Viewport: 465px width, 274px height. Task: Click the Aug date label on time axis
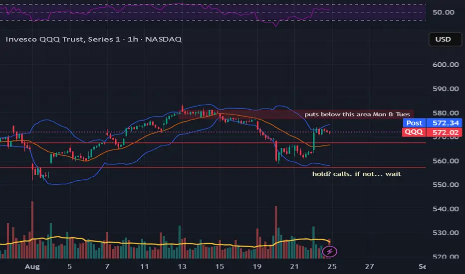[x=32, y=267]
